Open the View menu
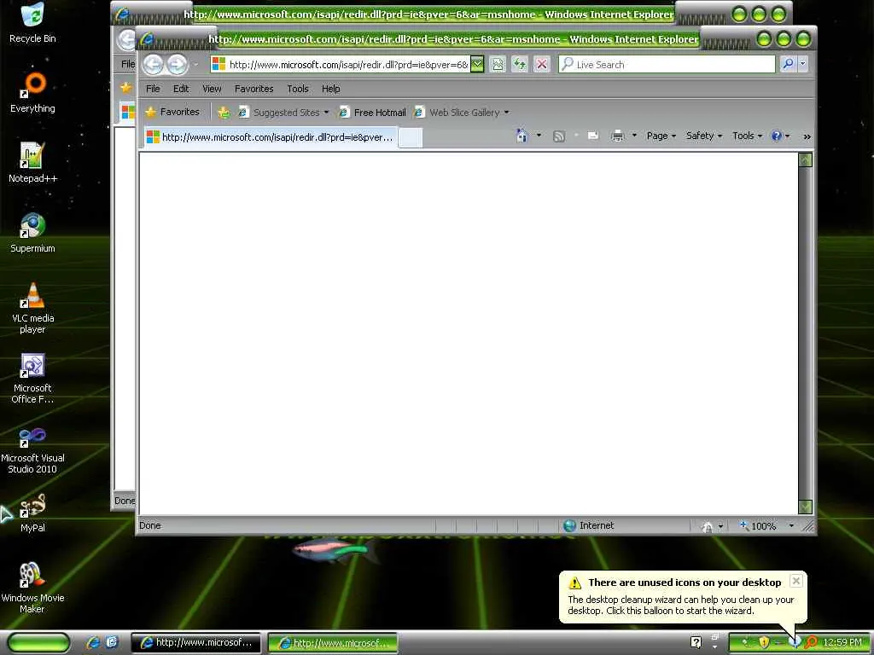The width and height of the screenshot is (874, 655). coord(212,89)
